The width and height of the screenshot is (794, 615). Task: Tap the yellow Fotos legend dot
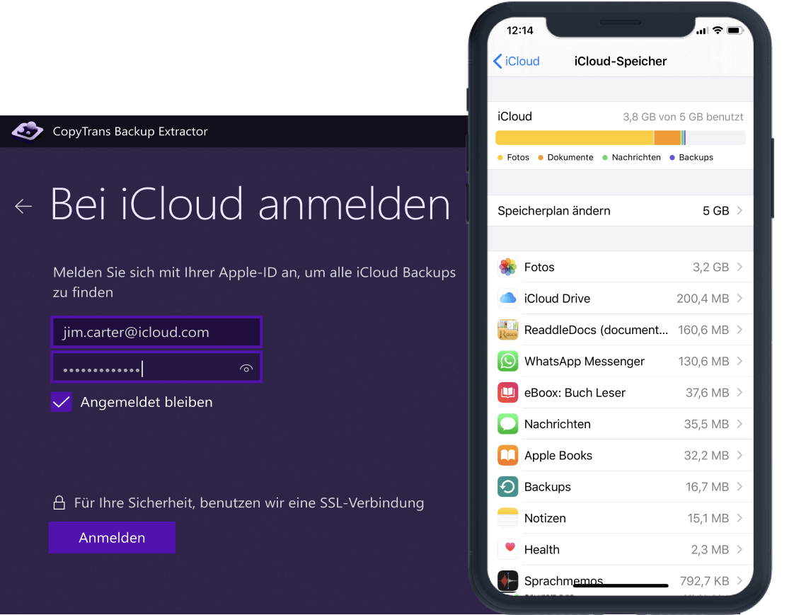click(500, 158)
